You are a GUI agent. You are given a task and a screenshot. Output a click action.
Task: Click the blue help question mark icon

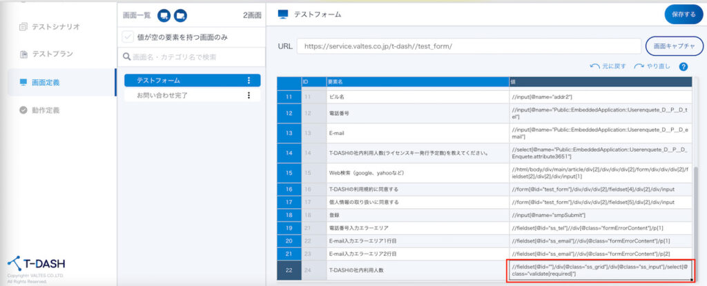[684, 66]
